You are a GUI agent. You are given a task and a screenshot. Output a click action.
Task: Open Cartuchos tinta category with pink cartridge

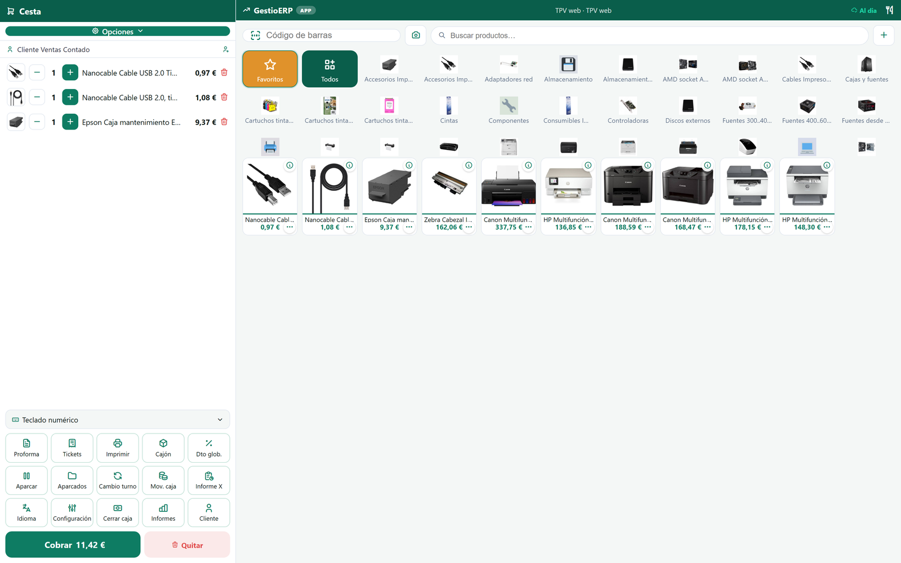tap(389, 110)
